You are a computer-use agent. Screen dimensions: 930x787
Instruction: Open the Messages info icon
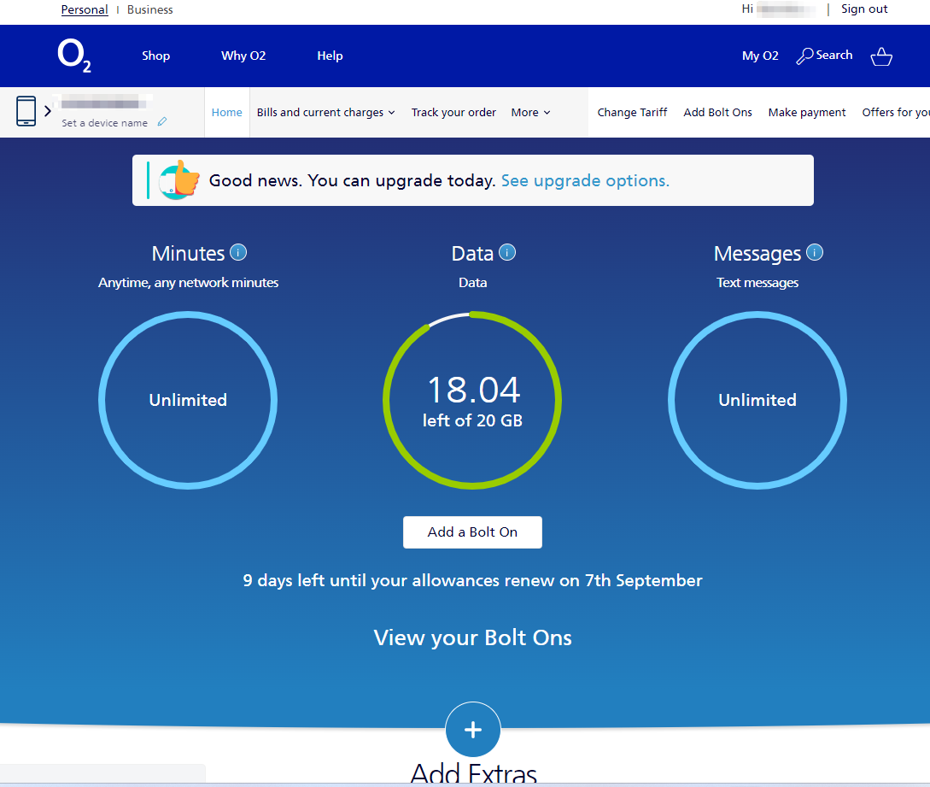(x=815, y=252)
